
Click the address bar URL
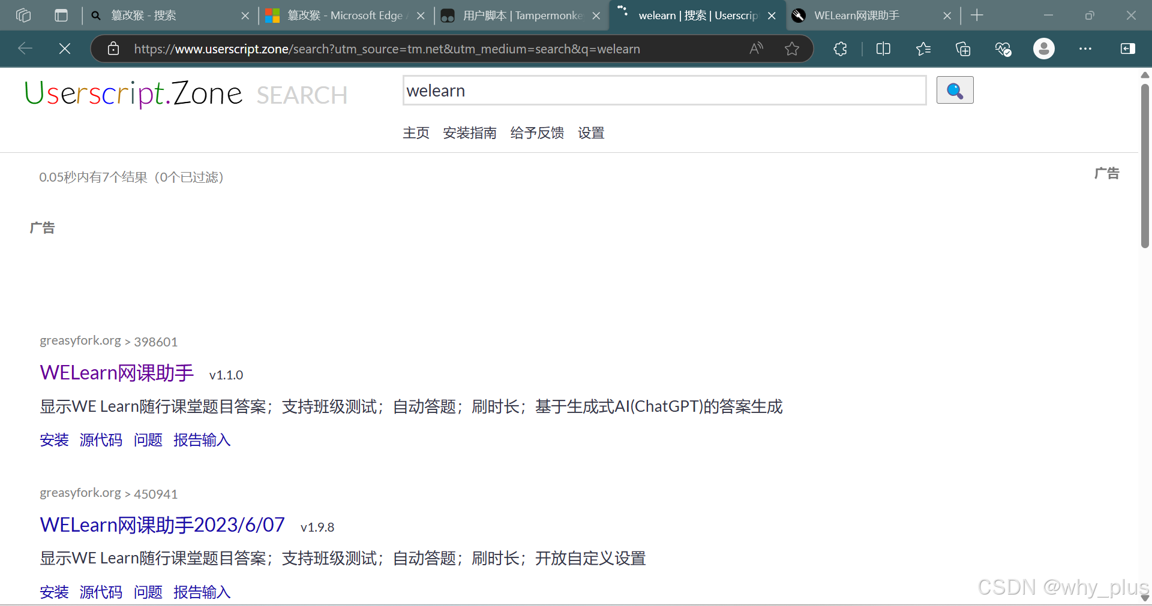pyautogui.click(x=387, y=49)
